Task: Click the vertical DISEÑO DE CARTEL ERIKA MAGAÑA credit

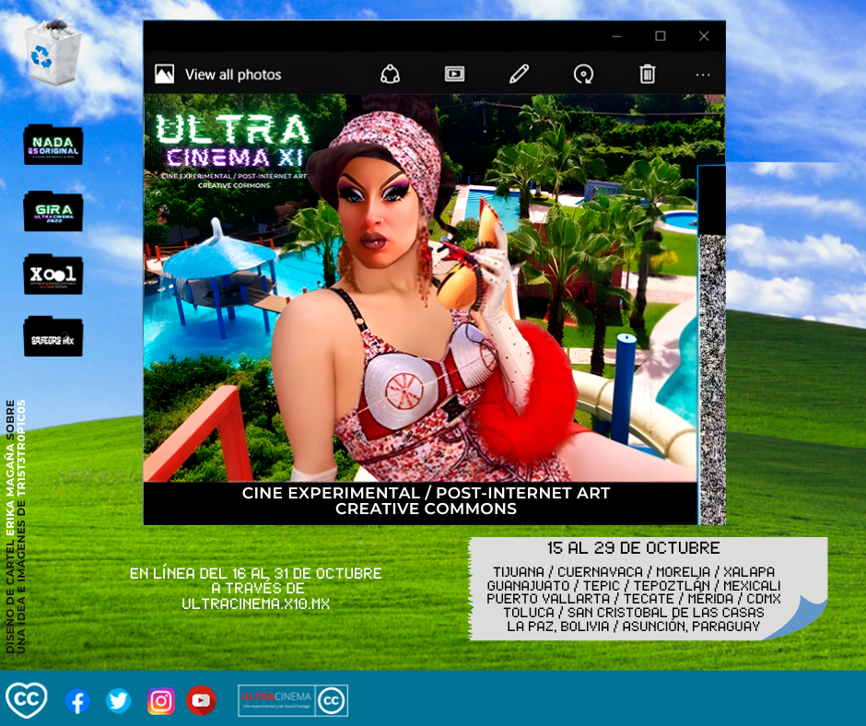Action: coord(10,527)
